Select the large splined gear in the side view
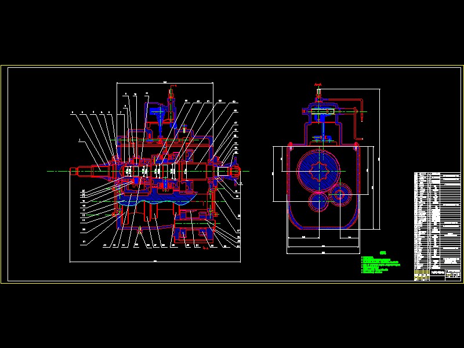464x348 pixels. click(318, 171)
